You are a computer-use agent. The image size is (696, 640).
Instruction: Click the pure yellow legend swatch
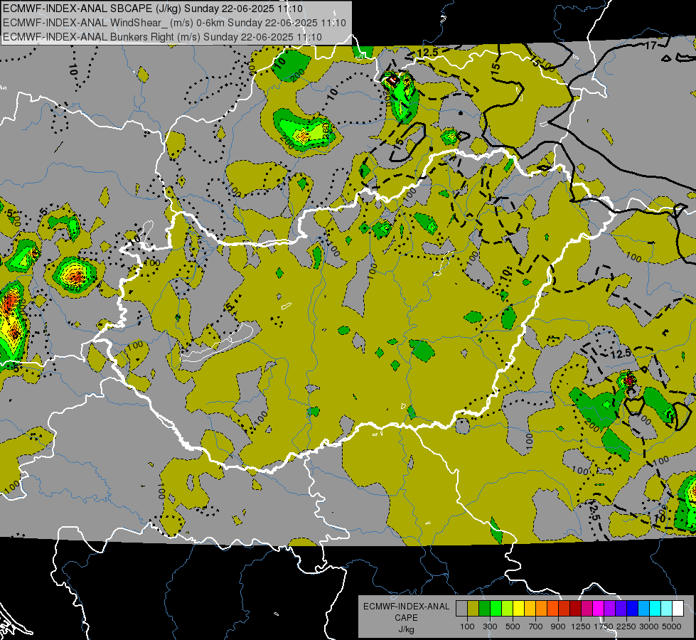coord(518,609)
